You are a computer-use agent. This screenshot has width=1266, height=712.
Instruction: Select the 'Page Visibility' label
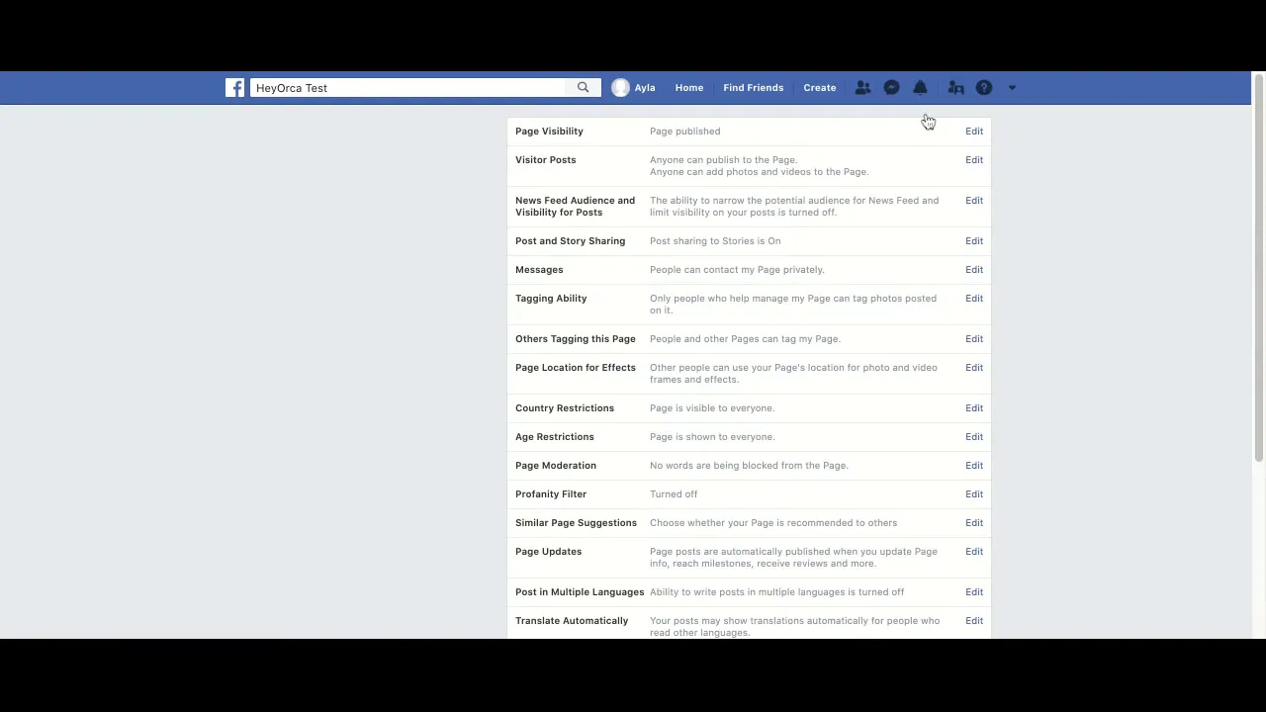click(549, 132)
